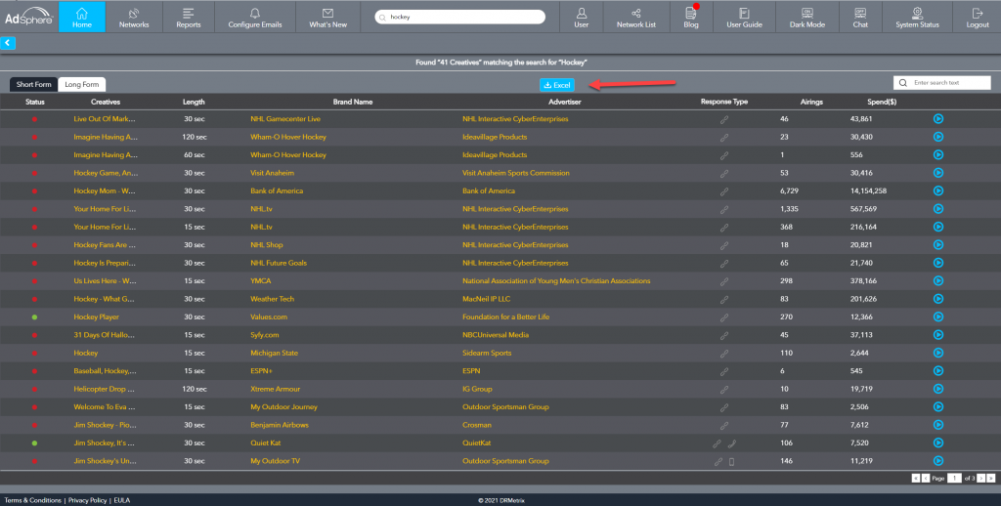Image resolution: width=1001 pixels, height=506 pixels.
Task: Sort by the Length column header
Action: [x=194, y=102]
